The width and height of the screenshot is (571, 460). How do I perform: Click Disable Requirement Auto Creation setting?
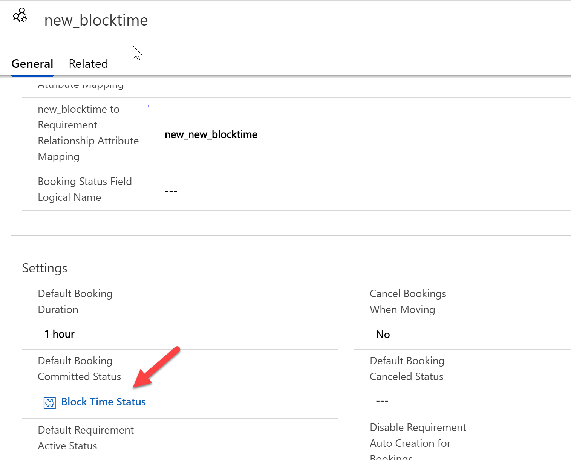[x=418, y=443]
